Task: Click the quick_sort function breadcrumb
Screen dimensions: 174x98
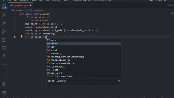Action: coord(38,10)
